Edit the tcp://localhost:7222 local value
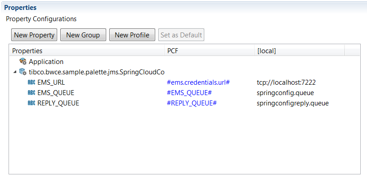Viewport: 367px width, 178px height. pyautogui.click(x=286, y=82)
